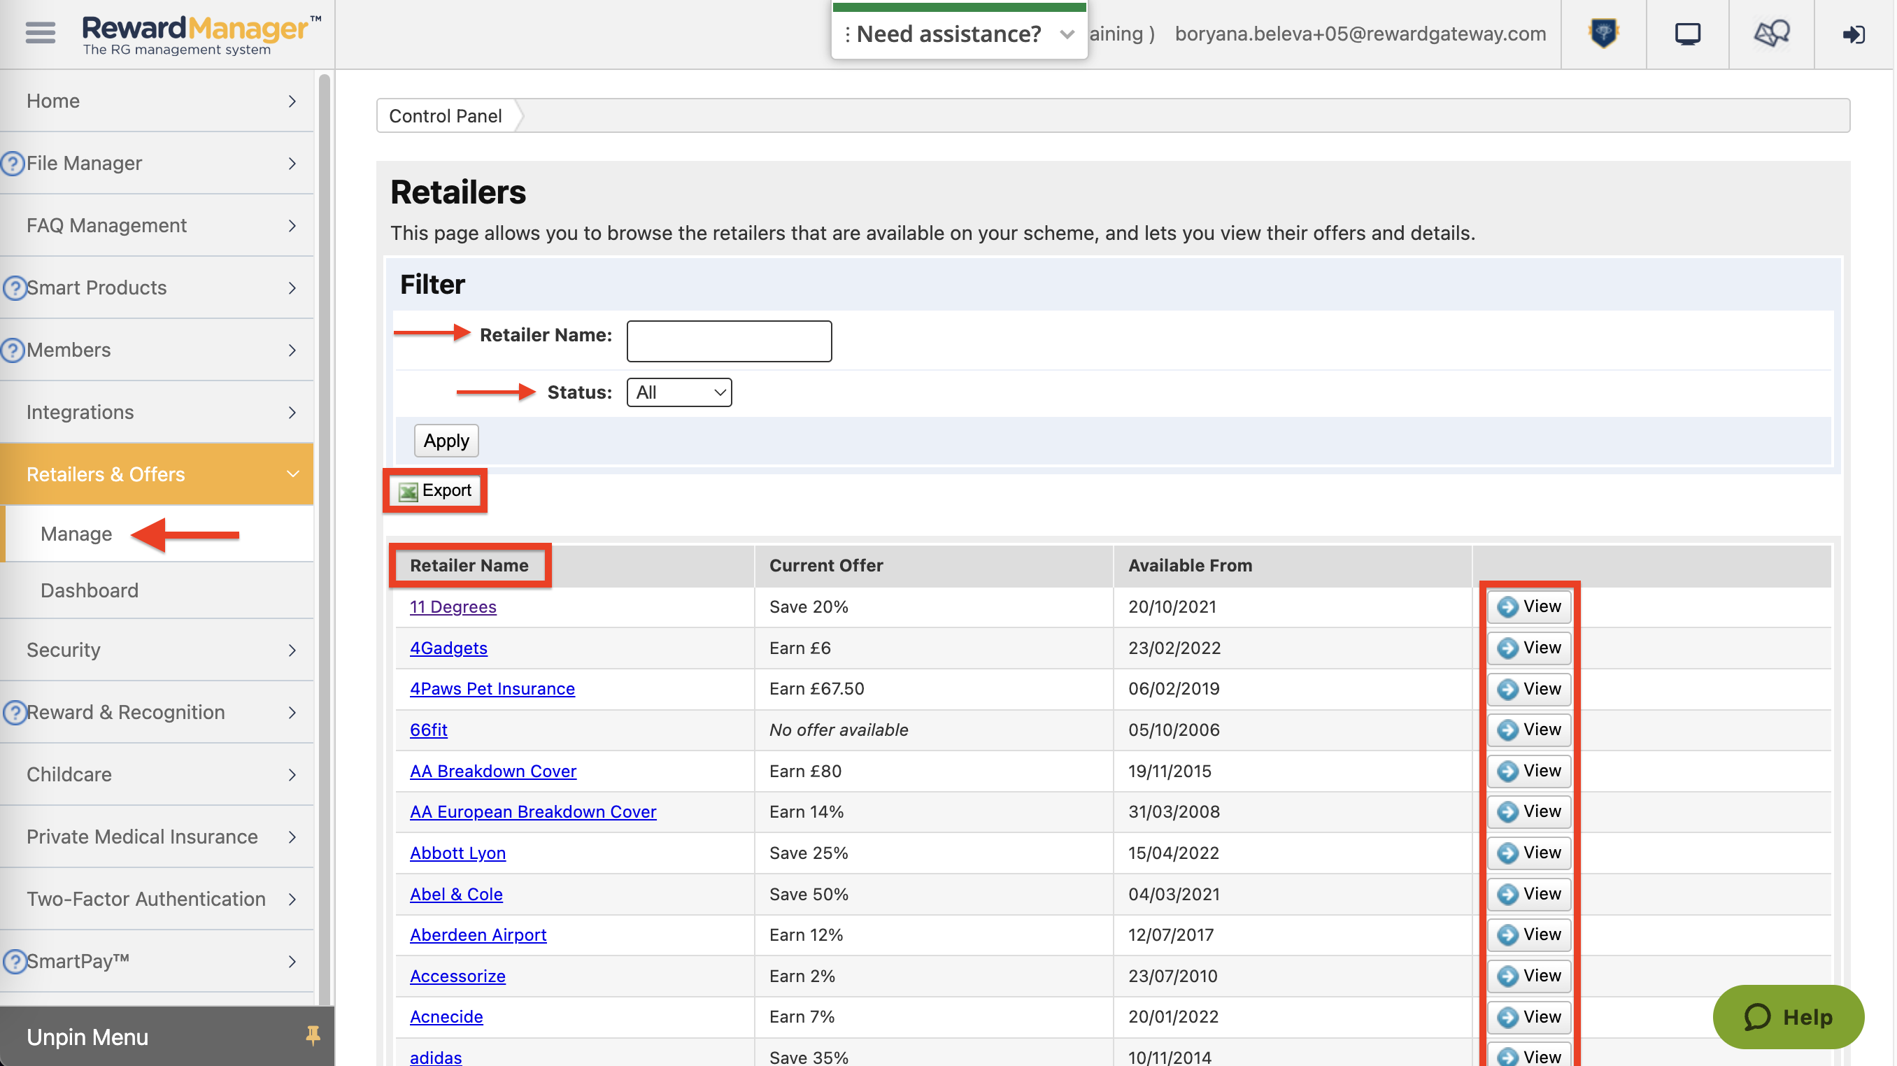
Task: Expand the Two-Factor Authentication chevron
Action: pyautogui.click(x=292, y=899)
